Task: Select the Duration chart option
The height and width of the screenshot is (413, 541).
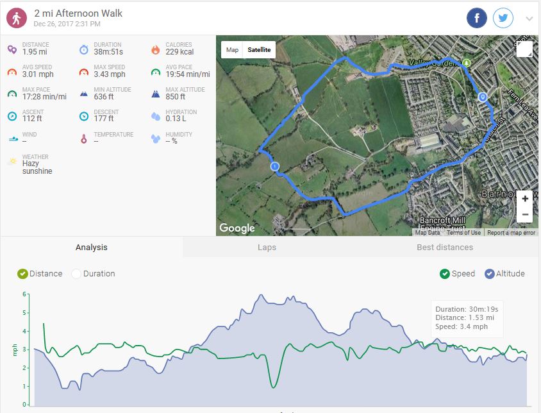Action: click(x=77, y=274)
